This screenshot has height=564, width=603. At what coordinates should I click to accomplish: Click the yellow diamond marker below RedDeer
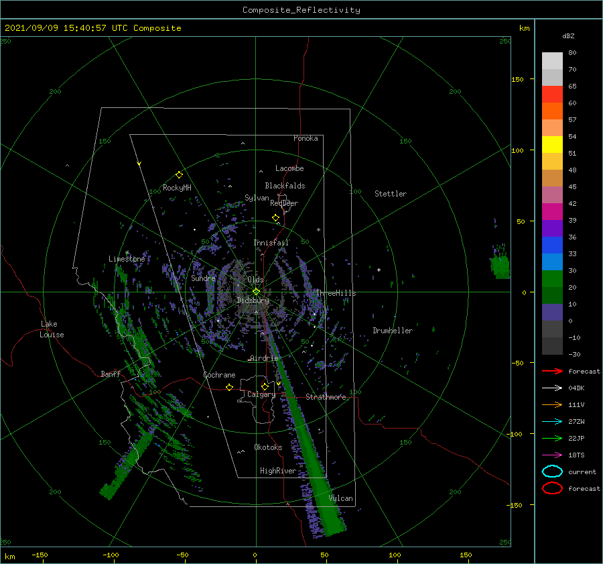tap(276, 218)
